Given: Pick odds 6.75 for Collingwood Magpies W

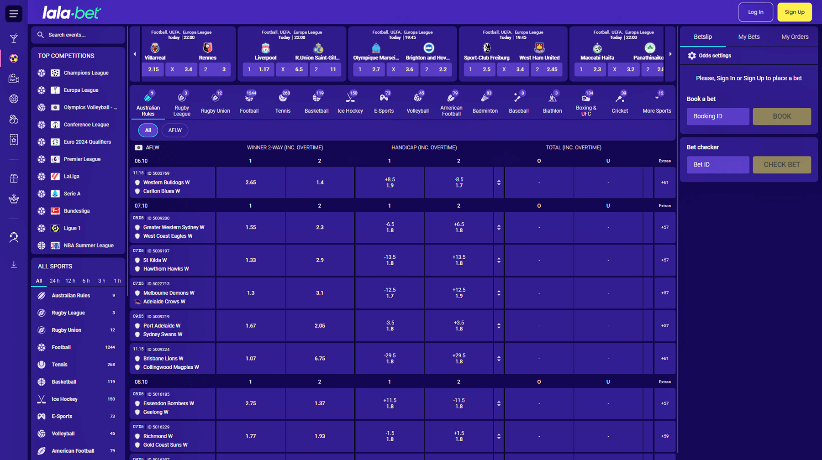Looking at the screenshot, I should click(x=320, y=359).
